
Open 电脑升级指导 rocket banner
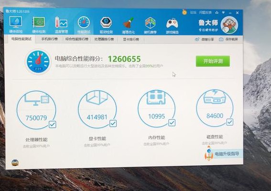click(223, 154)
